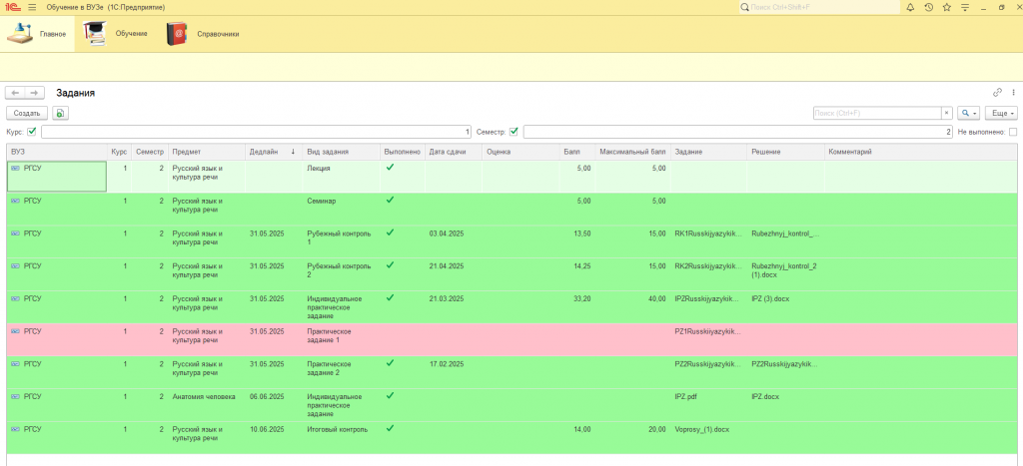The width and height of the screenshot is (1023, 466).
Task: Open the magnifier search dropdown button
Action: tap(969, 113)
